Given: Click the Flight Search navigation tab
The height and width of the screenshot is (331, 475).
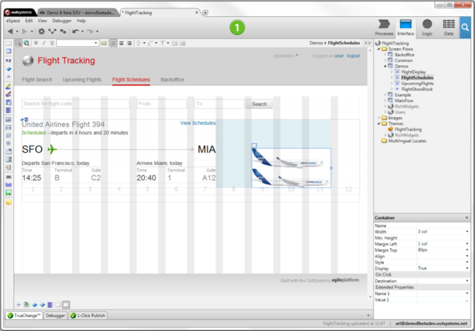Looking at the screenshot, I should 37,80.
